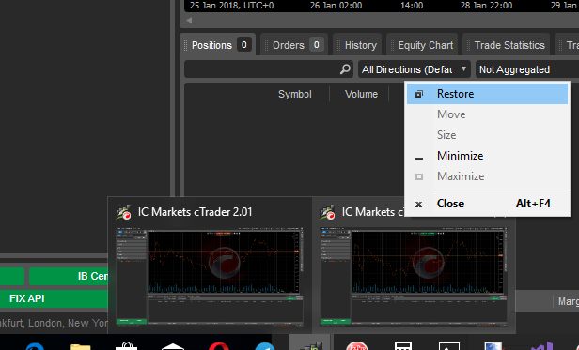Select the Trade Statistics tab
This screenshot has width=579, height=350.
506,45
